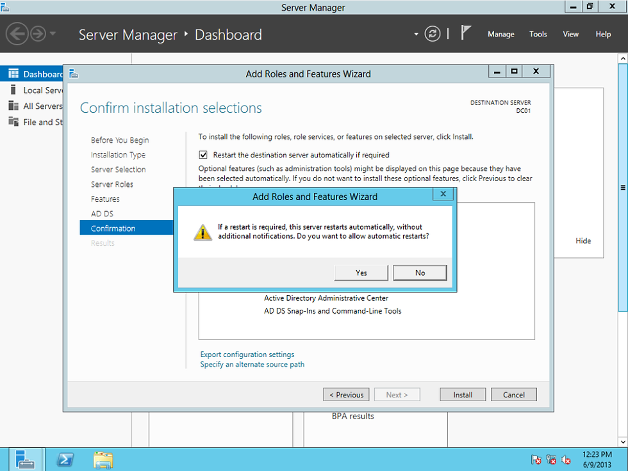Open the Help menu in Server Manager
The height and width of the screenshot is (471, 628).
(603, 35)
